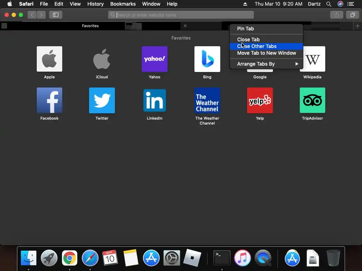
Task: Open the iCloud favorite tile
Action: pyautogui.click(x=102, y=59)
